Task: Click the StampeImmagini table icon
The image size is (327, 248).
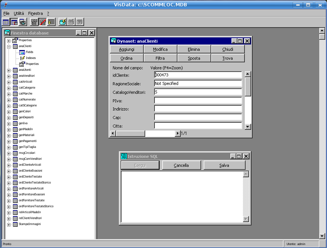Action: pos(15,224)
